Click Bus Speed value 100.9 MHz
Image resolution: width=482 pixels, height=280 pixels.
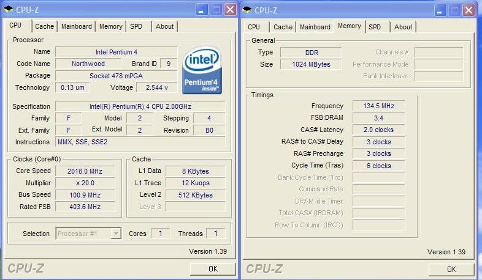tap(85, 195)
